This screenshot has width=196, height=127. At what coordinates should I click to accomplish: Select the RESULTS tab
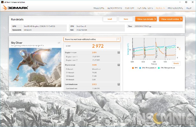click(160, 8)
